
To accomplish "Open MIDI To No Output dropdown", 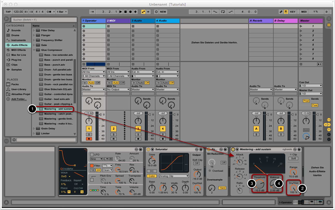I will pos(118,90).
